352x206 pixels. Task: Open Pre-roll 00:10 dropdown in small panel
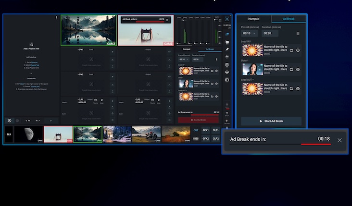point(184,60)
